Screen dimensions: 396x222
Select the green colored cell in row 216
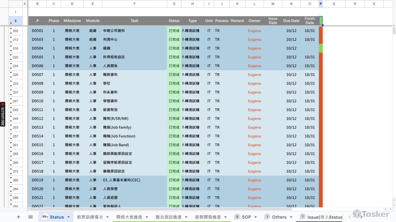click(321, 48)
